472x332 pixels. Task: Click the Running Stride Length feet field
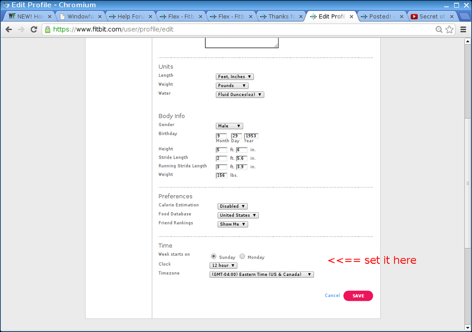pos(221,167)
